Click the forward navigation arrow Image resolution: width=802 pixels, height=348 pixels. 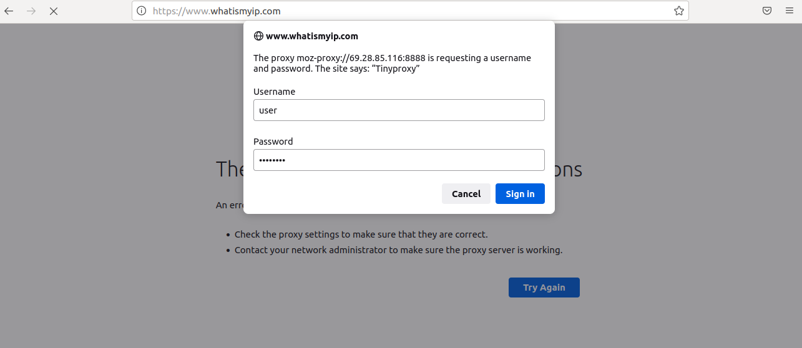(x=31, y=11)
